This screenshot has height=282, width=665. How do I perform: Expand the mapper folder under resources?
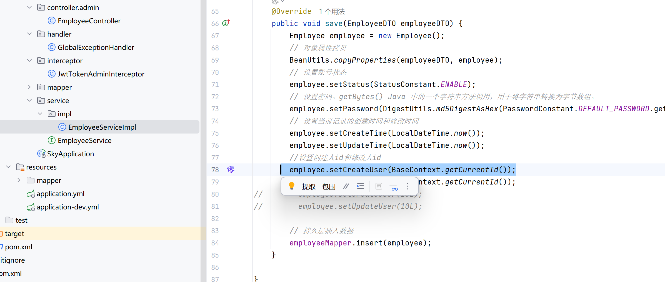pyautogui.click(x=19, y=180)
